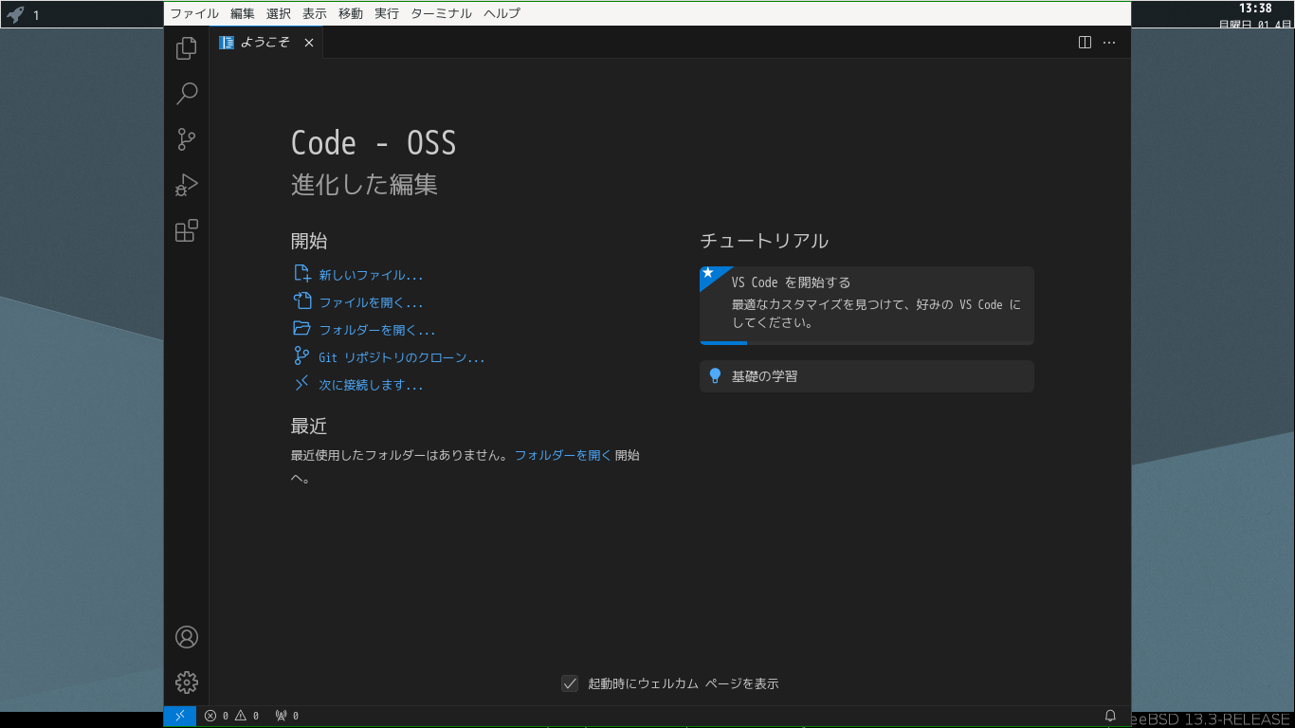Open notifications bell in status bar

pos(1110,716)
